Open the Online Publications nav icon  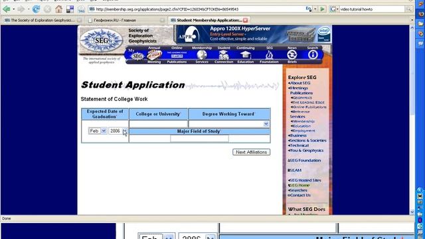(177, 54)
